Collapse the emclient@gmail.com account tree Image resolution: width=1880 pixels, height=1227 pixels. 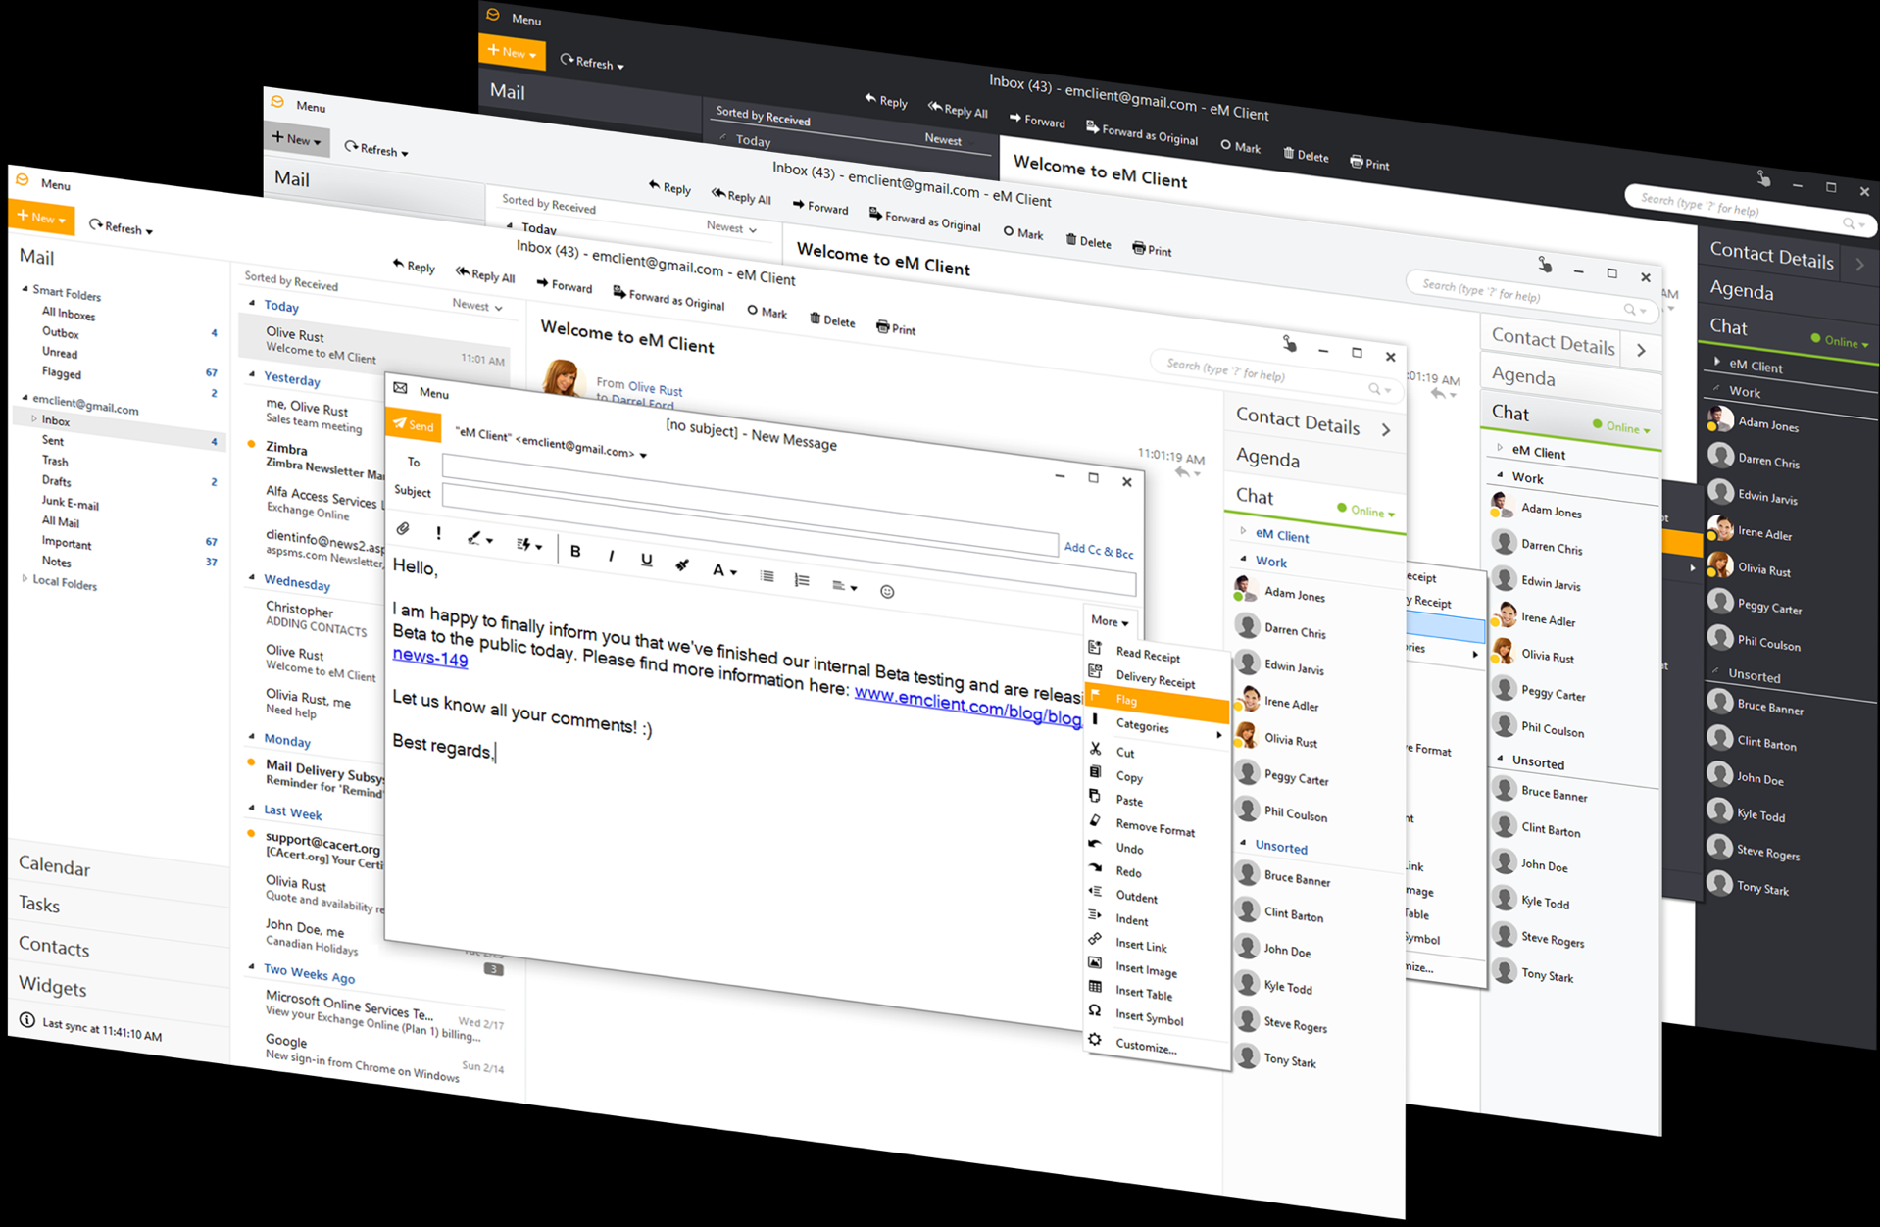[x=25, y=397]
